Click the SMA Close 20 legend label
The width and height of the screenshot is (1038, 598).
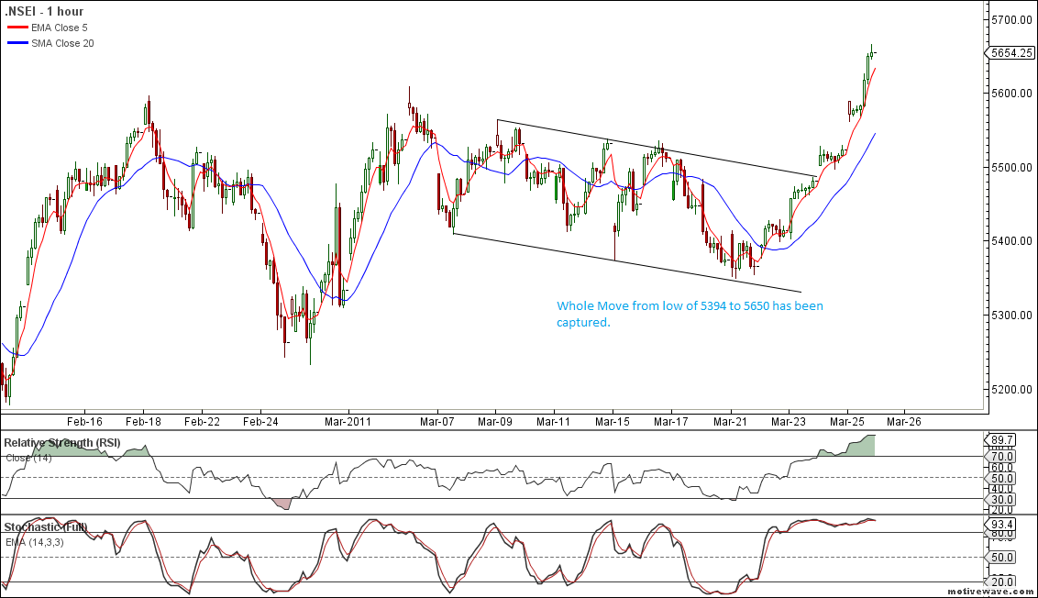[x=62, y=43]
